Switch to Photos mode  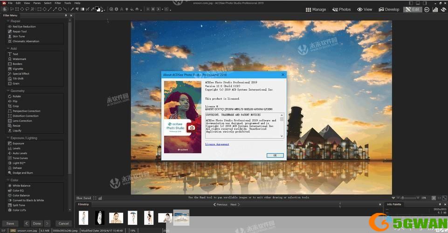(341, 9)
